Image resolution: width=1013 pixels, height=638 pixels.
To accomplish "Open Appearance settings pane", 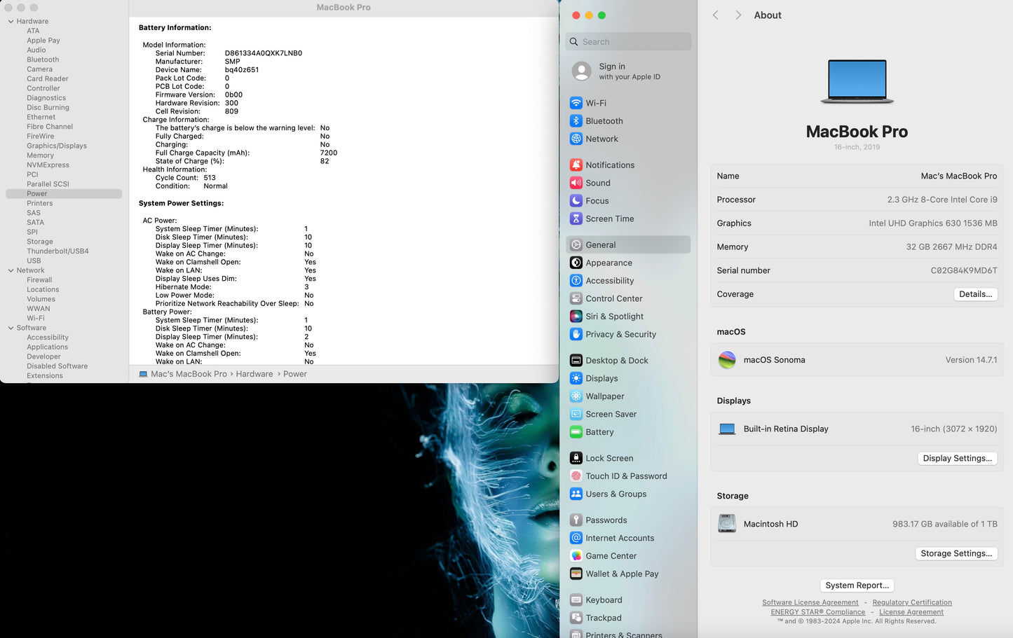I will (609, 263).
